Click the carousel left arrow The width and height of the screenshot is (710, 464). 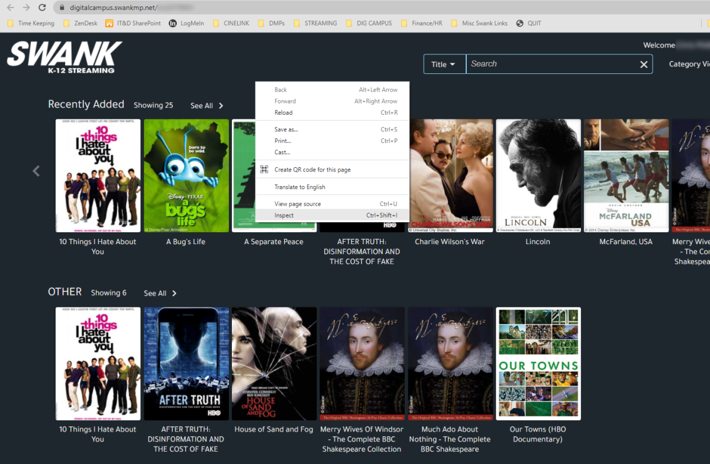[x=36, y=171]
